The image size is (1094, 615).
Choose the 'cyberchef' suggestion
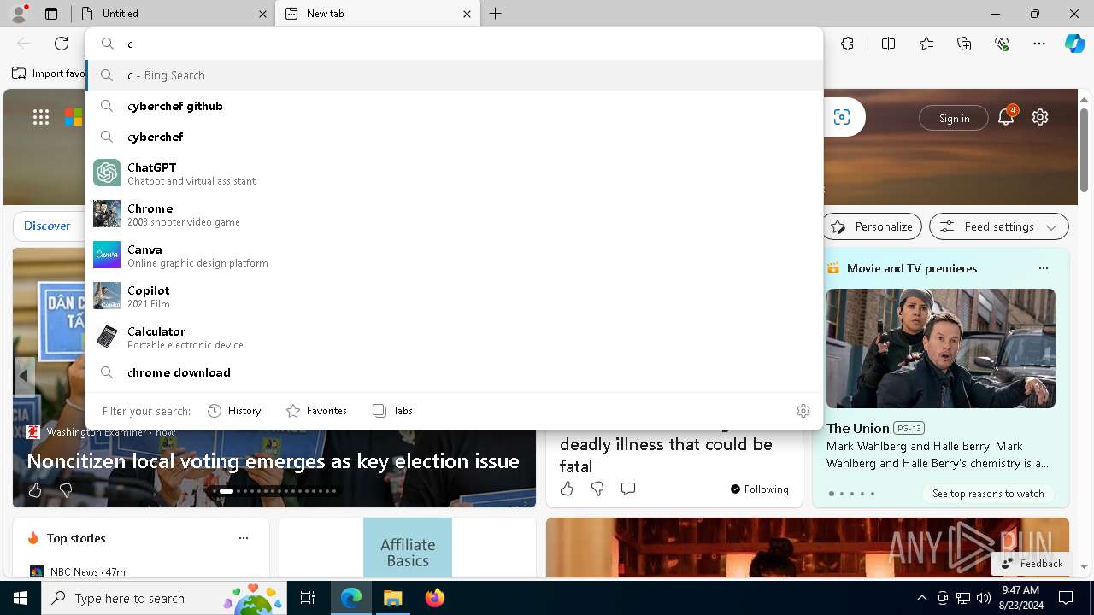pyautogui.click(x=454, y=137)
